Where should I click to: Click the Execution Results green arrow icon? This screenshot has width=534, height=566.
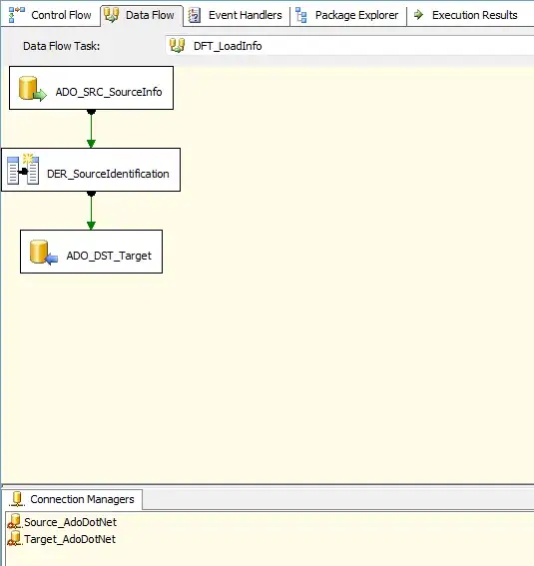coord(418,15)
